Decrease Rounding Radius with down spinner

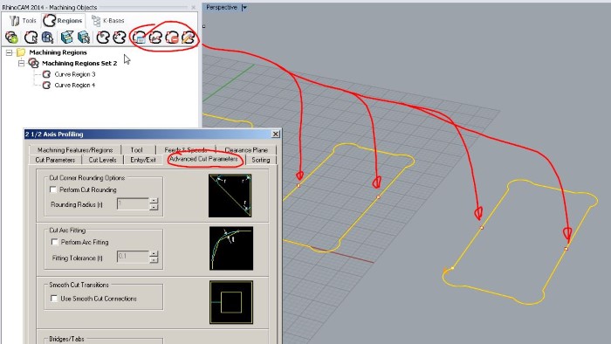coord(154,207)
